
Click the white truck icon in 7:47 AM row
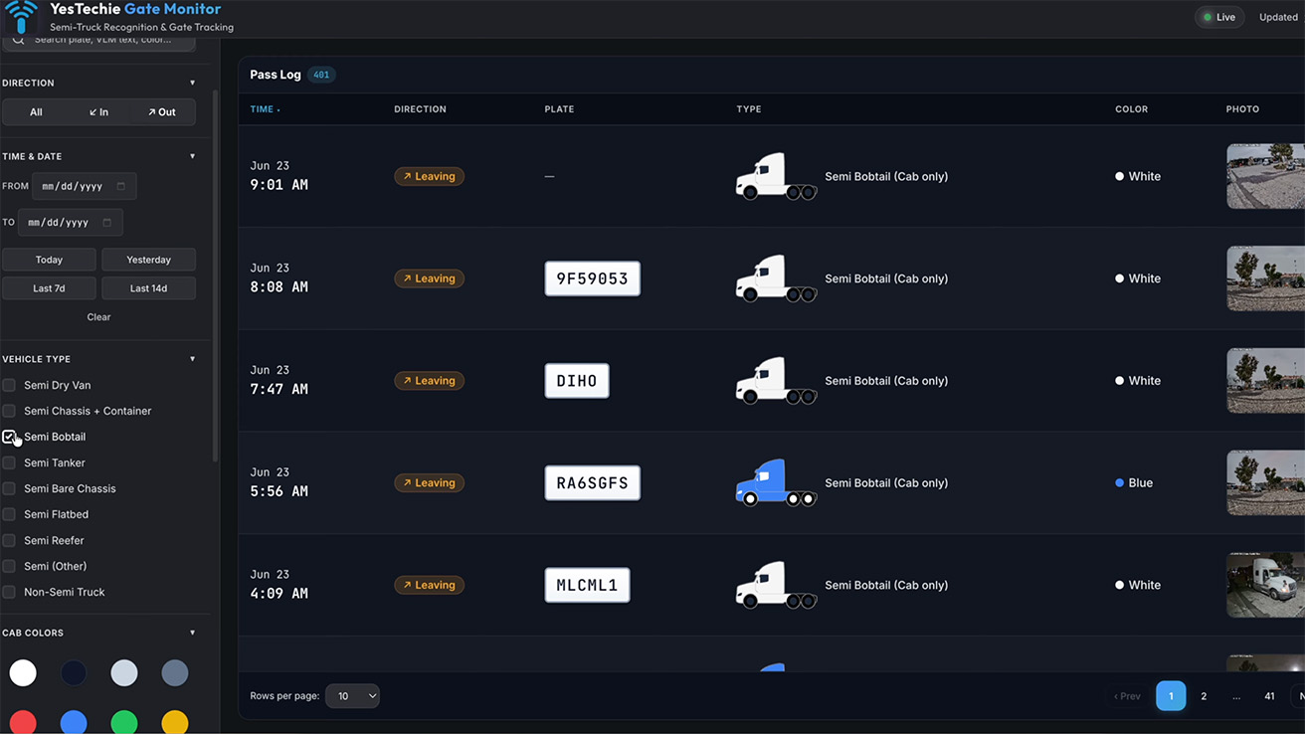tap(776, 381)
